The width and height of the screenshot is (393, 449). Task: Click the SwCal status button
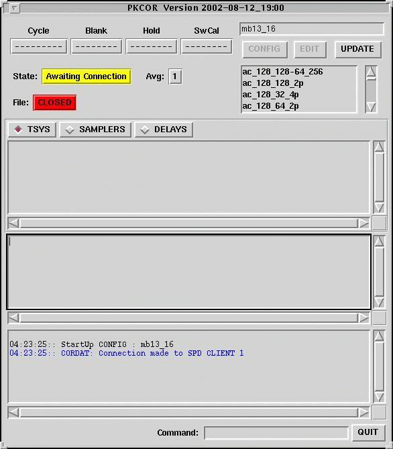[207, 47]
